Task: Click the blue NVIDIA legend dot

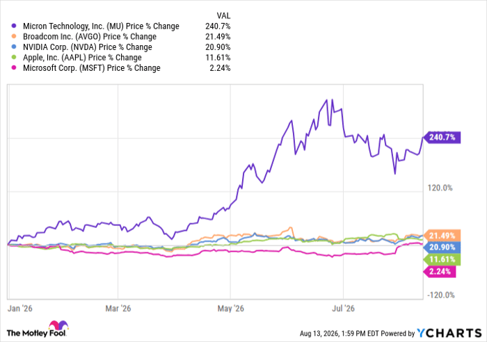Action: coord(14,47)
